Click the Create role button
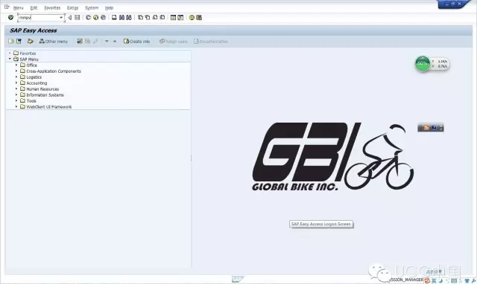This screenshot has height=284, width=477. [x=136, y=42]
